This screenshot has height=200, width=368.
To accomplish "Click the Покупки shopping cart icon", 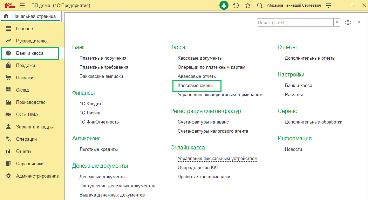I will (x=8, y=78).
